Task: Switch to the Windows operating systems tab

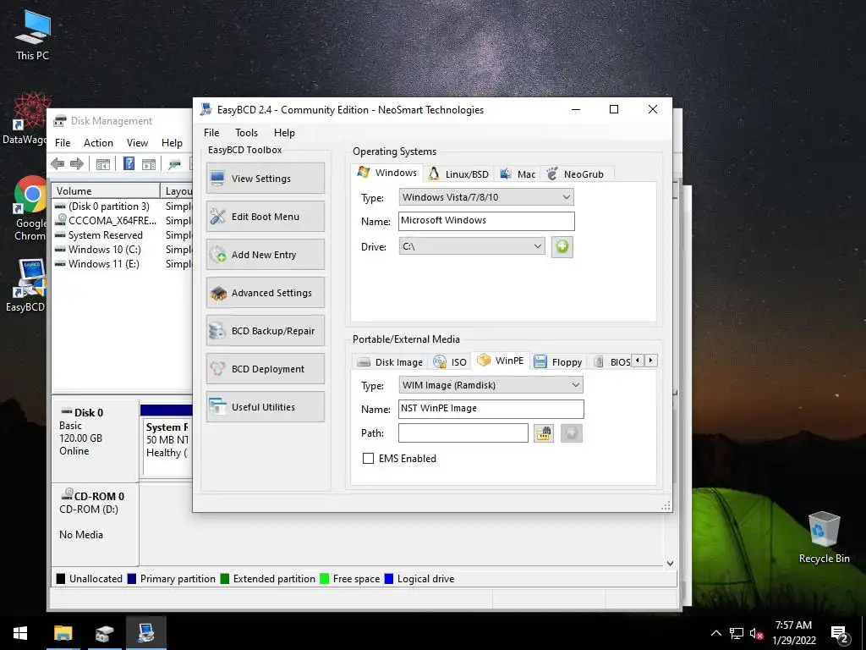Action: [386, 173]
